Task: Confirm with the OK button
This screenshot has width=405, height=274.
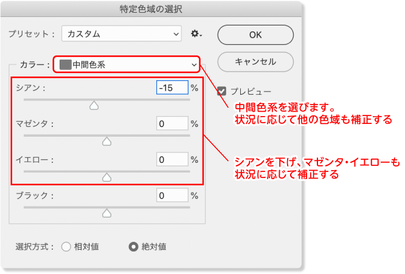Action: [x=255, y=35]
